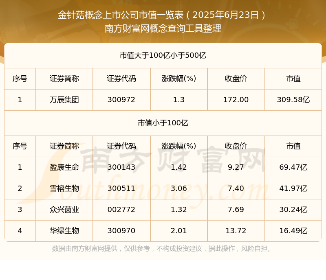Click row number 1 beside 盈康生命
The height and width of the screenshot is (280, 326).
pyautogui.click(x=20, y=167)
